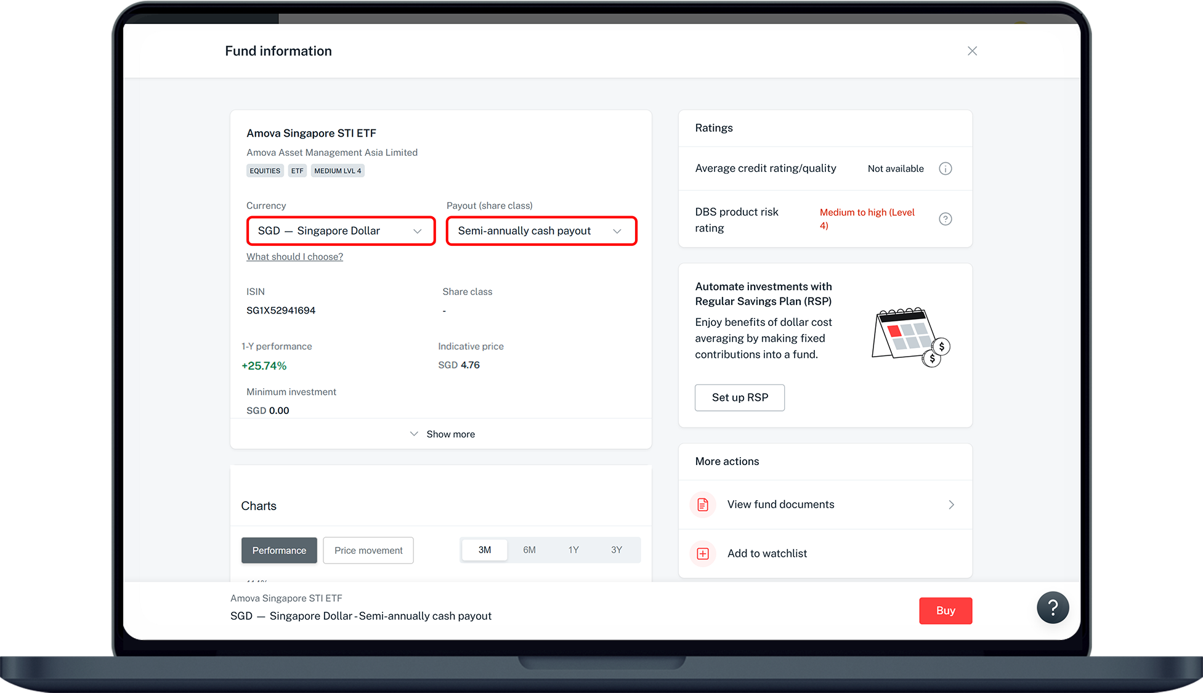The width and height of the screenshot is (1203, 693).
Task: Close the Fund information dialog
Action: (972, 51)
